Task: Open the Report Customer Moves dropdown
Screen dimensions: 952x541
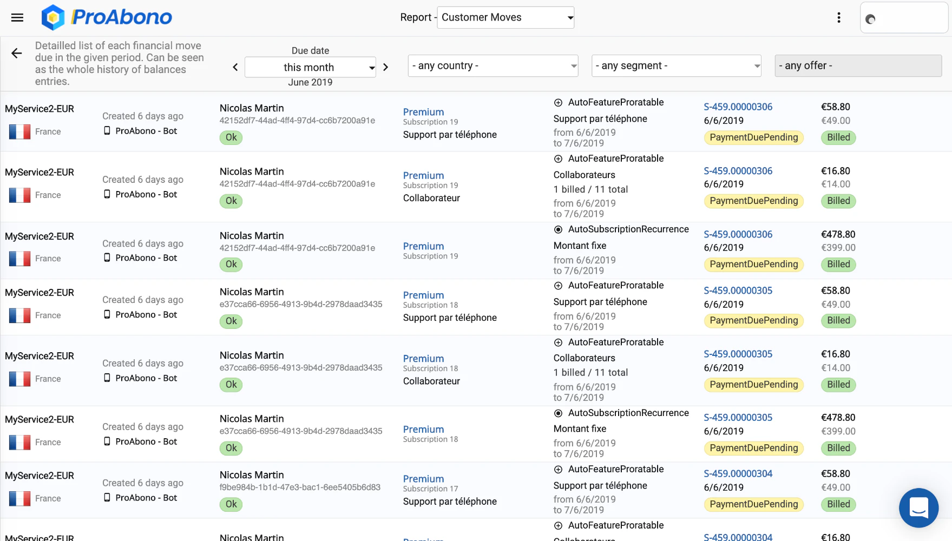Action: point(505,17)
